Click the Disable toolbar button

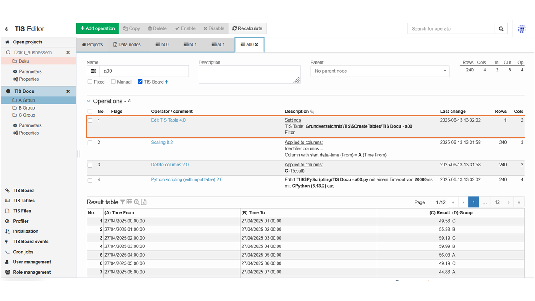click(214, 28)
